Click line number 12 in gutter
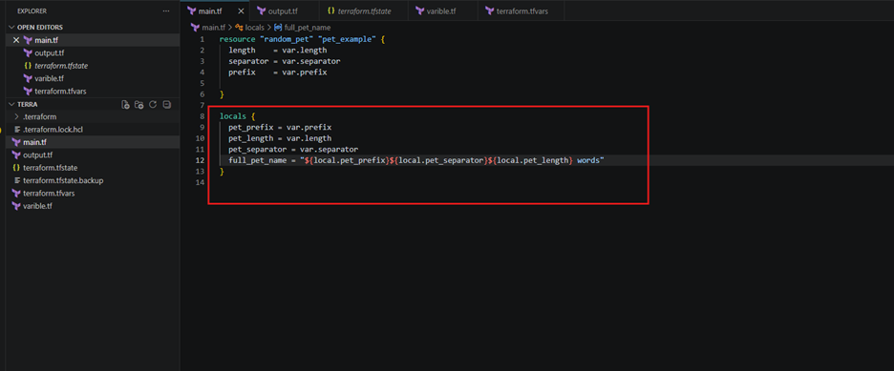894x371 pixels. point(201,161)
